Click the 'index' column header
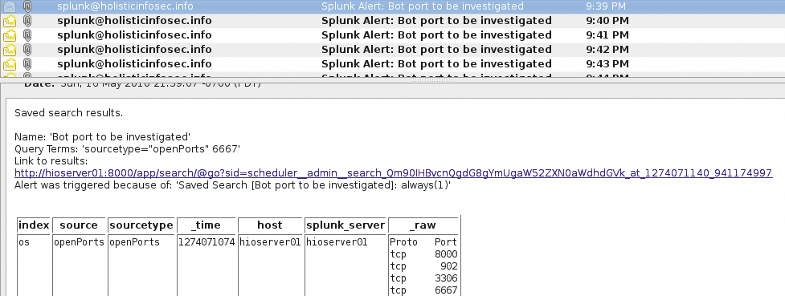The width and height of the screenshot is (785, 296). [x=34, y=225]
